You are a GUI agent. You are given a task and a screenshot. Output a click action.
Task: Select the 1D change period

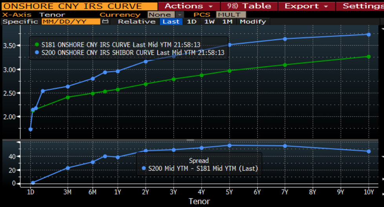pos(191,22)
